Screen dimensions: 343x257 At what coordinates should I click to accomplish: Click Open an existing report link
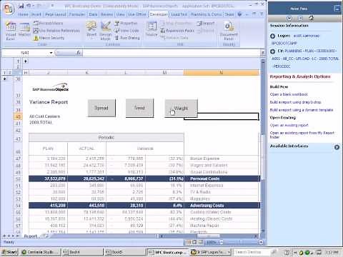[x=289, y=125]
